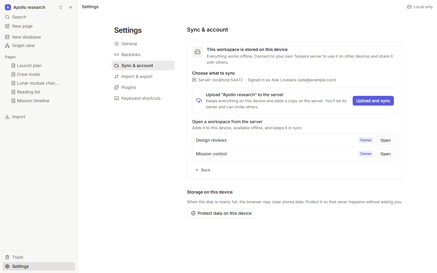Viewport: 437px width, 273px height.
Task: Click Protect data on this device
Action: [x=221, y=213]
